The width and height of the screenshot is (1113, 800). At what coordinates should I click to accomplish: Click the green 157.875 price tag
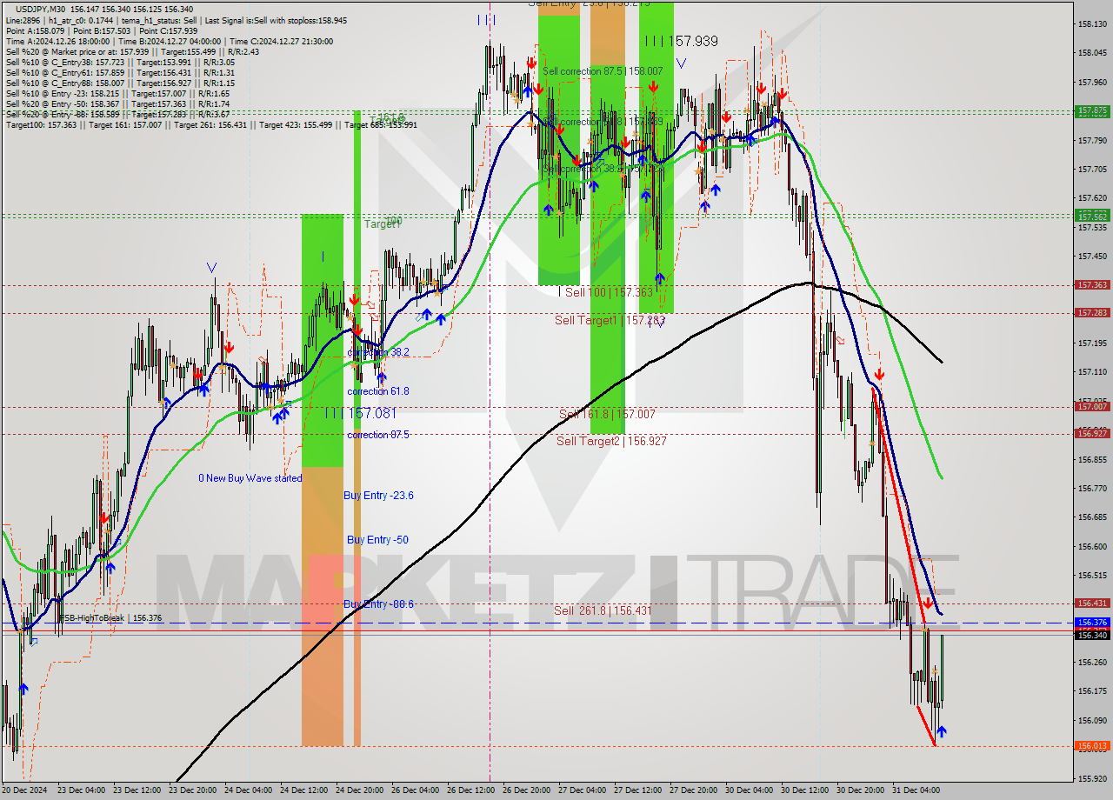point(1092,111)
